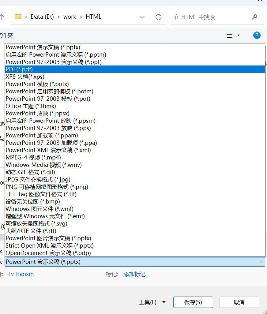Close the save dialog window
267x314 pixels.
260,1
